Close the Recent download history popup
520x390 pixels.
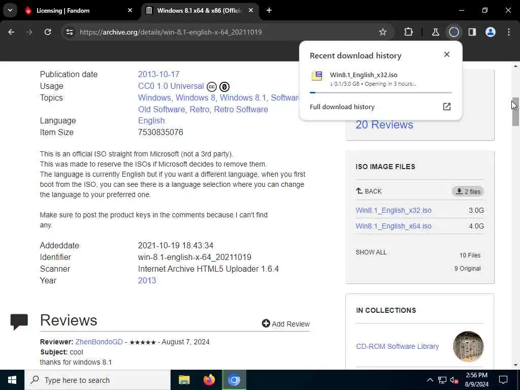pos(447,54)
